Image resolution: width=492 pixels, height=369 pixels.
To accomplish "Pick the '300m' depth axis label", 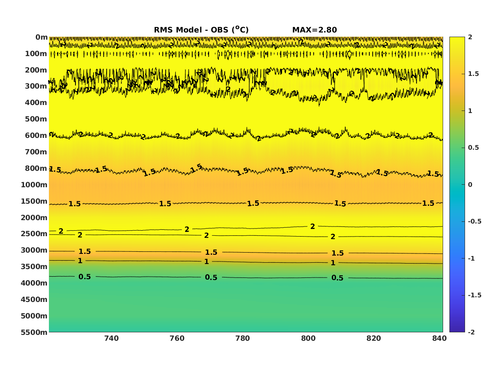I will 36,86.
